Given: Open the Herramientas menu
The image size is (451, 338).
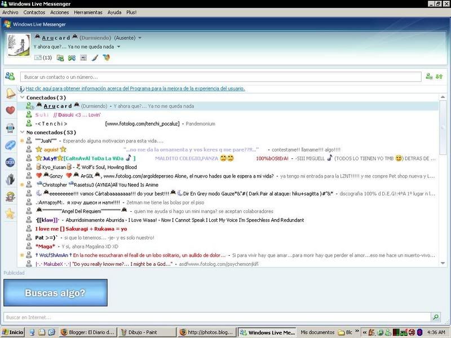Looking at the screenshot, I should click(88, 12).
